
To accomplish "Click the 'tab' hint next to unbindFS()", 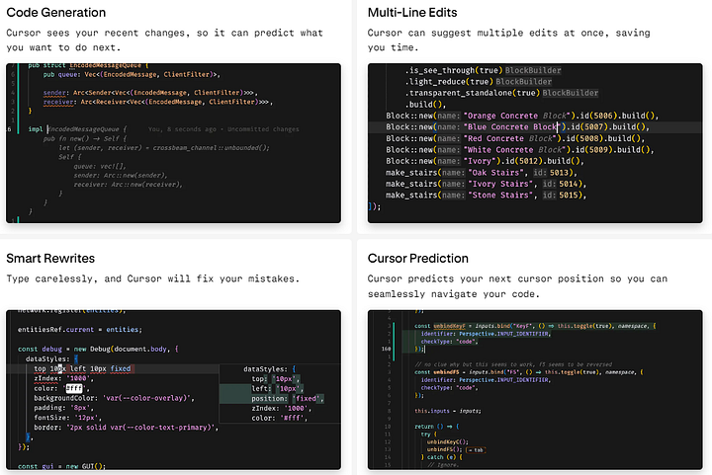I will tap(476, 450).
